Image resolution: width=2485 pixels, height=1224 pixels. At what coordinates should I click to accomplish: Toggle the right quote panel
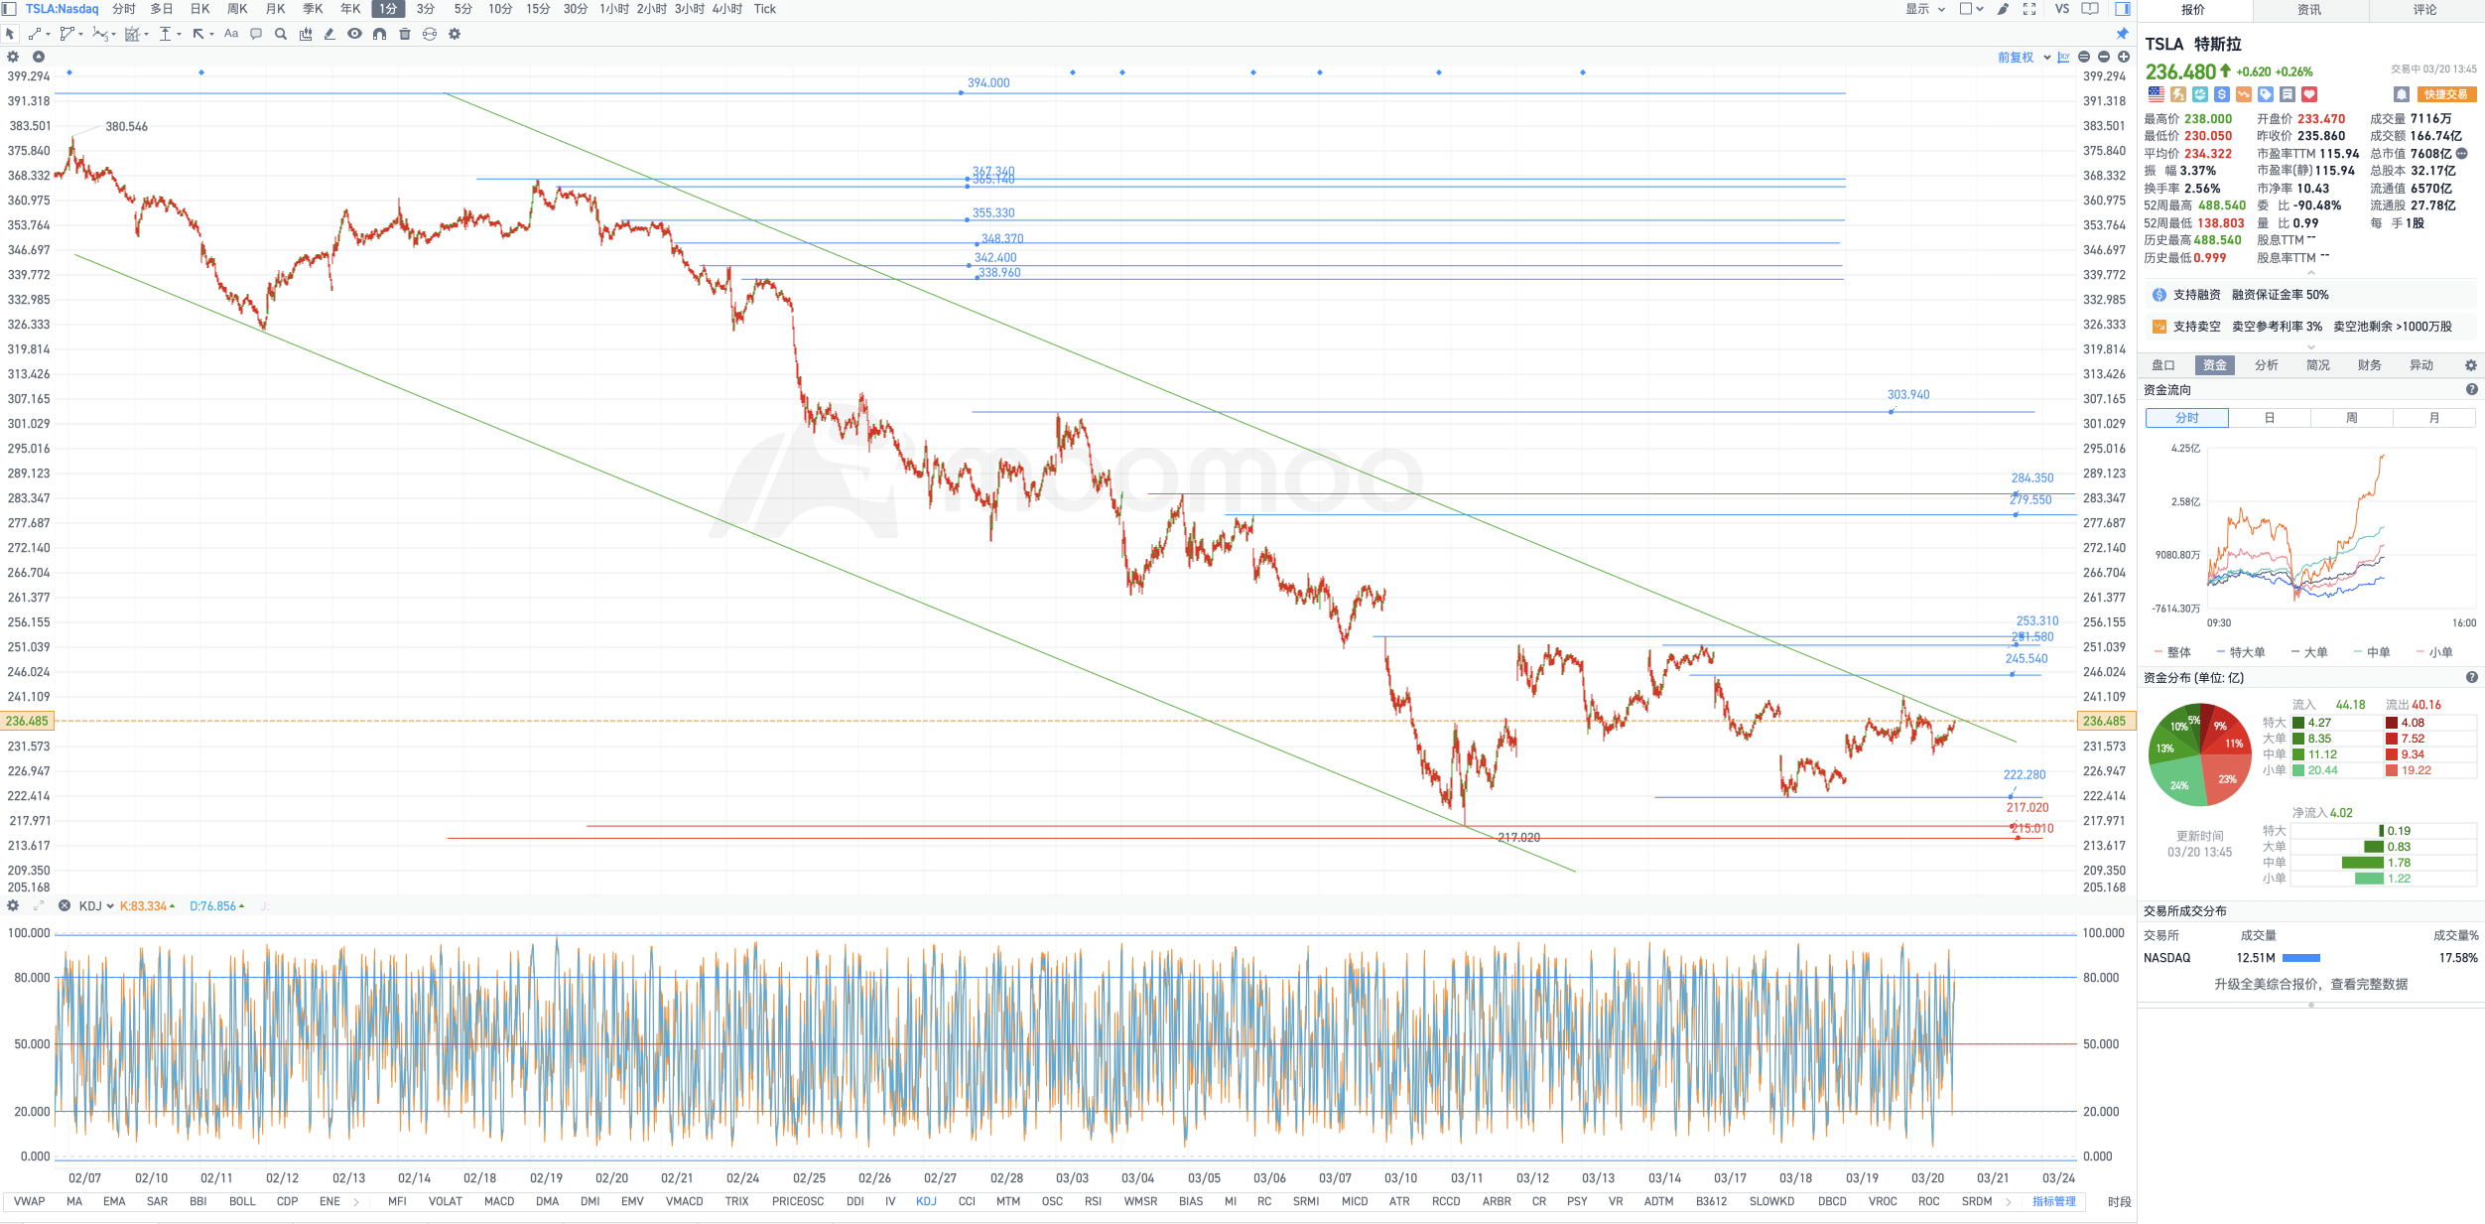tap(2123, 9)
